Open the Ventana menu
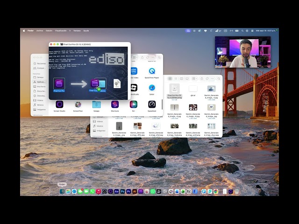The image size is (299, 224). (x=77, y=31)
